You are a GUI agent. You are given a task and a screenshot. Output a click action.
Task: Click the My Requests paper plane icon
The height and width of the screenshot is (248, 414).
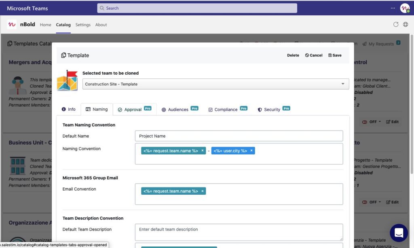coord(364,44)
